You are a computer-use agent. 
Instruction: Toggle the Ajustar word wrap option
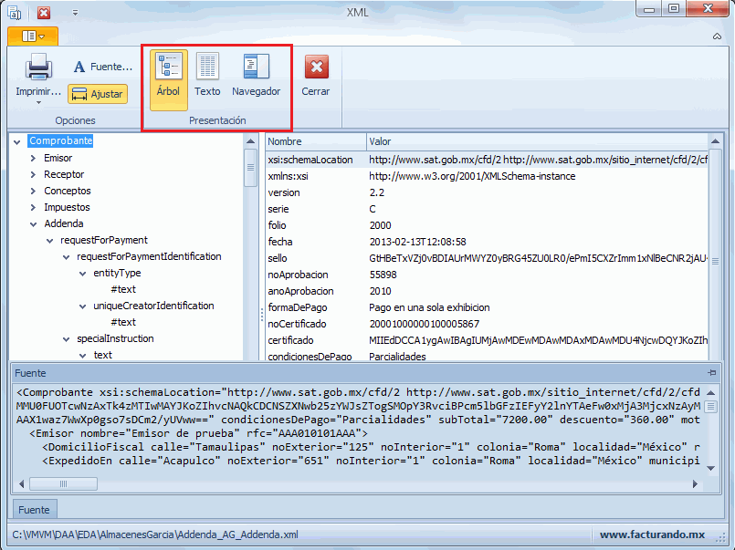[x=98, y=94]
